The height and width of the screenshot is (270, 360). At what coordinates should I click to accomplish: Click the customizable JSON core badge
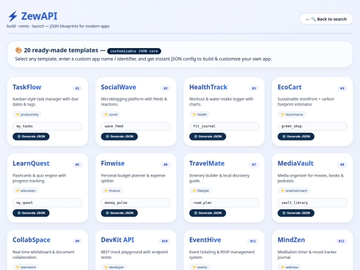pyautogui.click(x=134, y=51)
